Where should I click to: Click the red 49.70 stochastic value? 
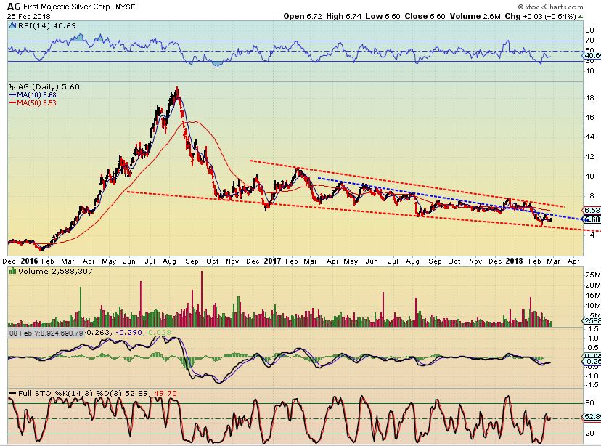[165, 394]
